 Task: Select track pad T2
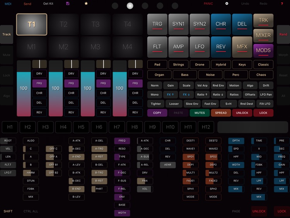pyautogui.click(x=63, y=24)
